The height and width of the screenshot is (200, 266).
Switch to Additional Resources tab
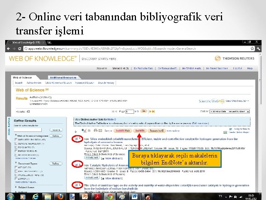click(63, 77)
